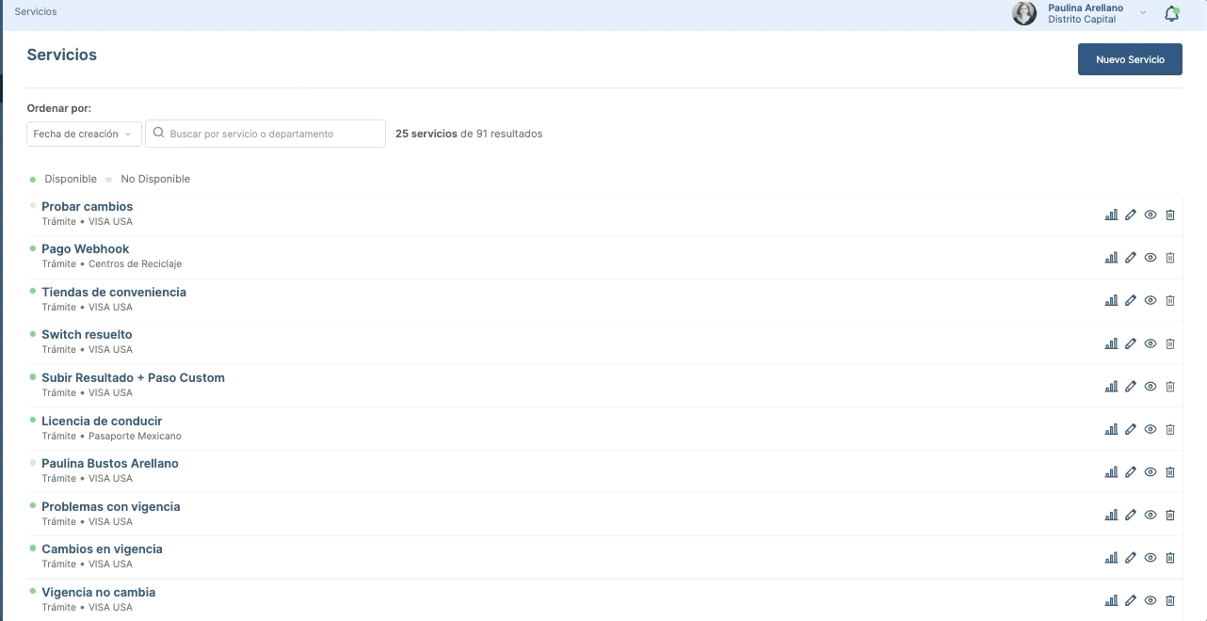Open statistics for Tiendas de conveniencia
The image size is (1207, 621).
pyautogui.click(x=1111, y=300)
